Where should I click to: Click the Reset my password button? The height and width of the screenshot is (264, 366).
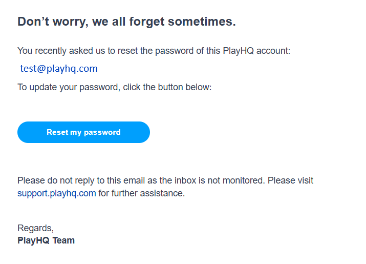coord(83,132)
